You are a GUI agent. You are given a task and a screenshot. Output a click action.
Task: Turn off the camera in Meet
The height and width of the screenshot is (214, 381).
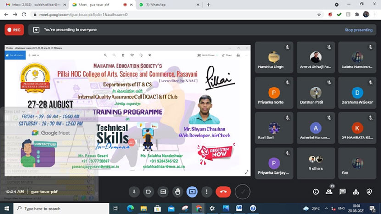148,192
